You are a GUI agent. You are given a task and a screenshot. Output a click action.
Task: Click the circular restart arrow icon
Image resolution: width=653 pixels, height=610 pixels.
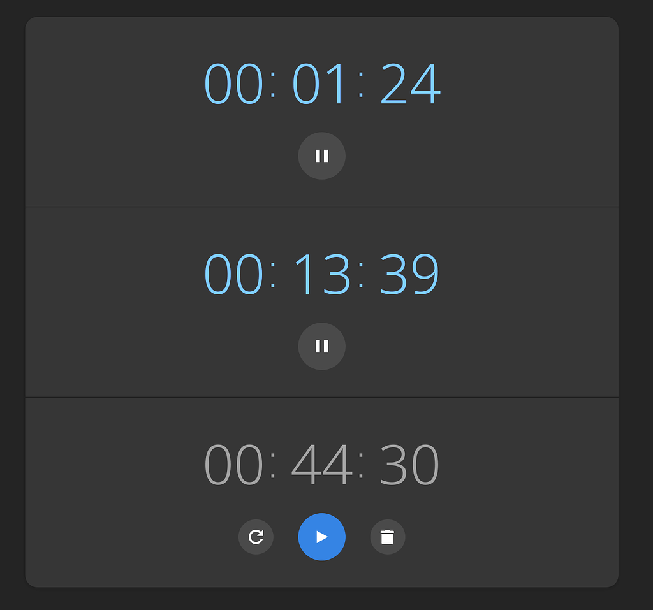pos(256,537)
